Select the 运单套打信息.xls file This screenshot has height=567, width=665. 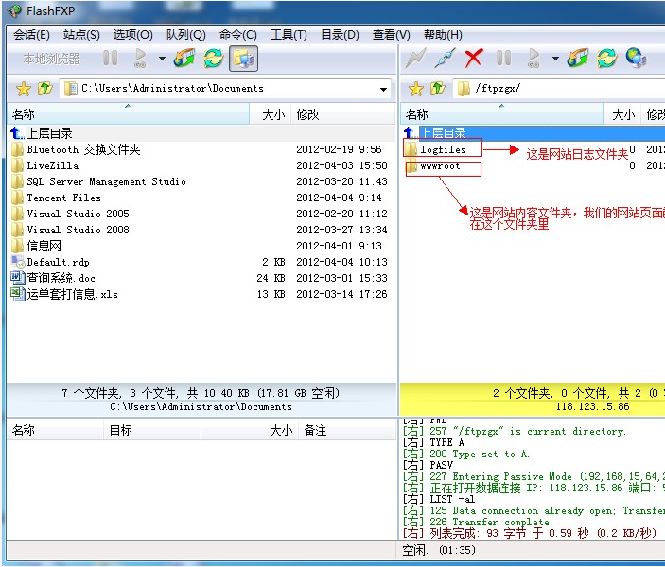[x=72, y=294]
